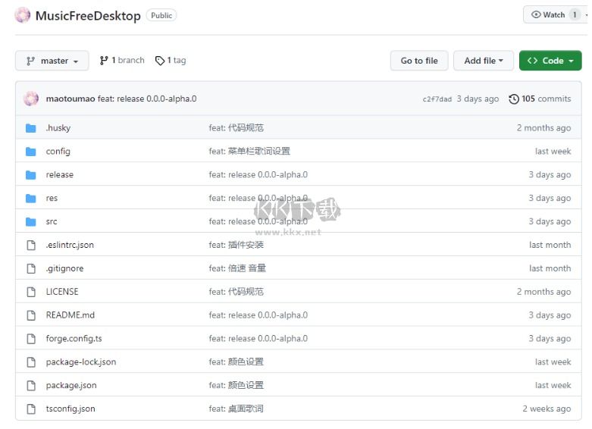Click 'last month' on .gitignore row
592x429 pixels.
[x=550, y=268]
